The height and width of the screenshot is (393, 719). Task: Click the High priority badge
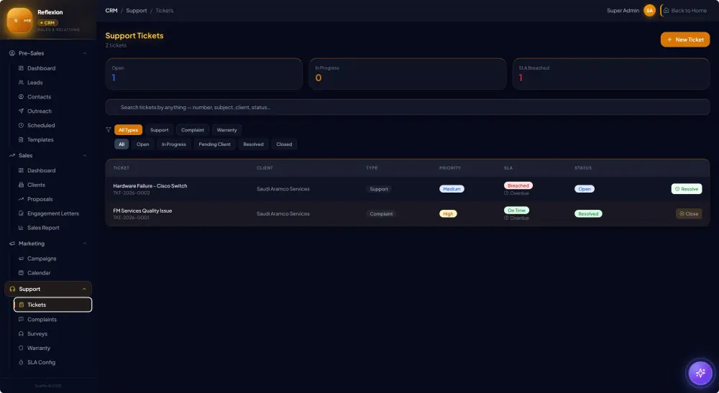pos(448,213)
